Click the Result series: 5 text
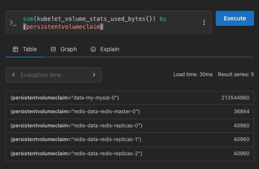259x169 pixels. tap(236, 75)
